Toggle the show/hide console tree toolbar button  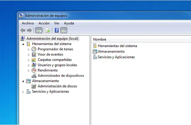(38, 30)
